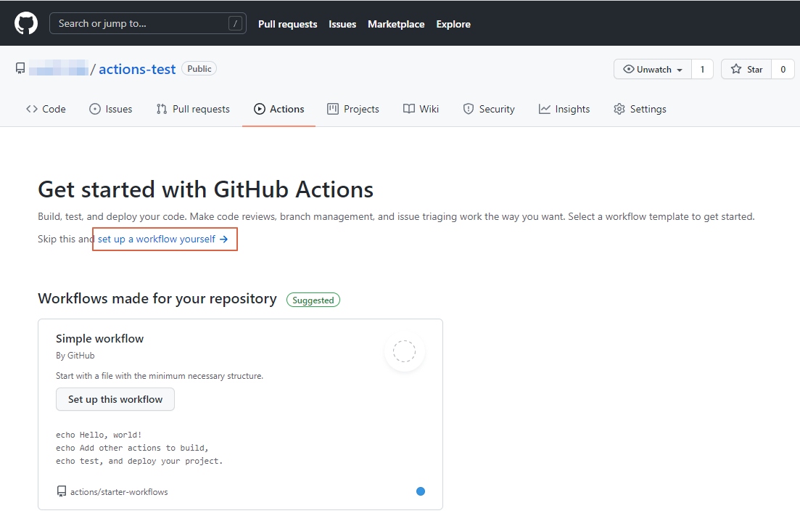The width and height of the screenshot is (800, 516).
Task: Click the 'Simple workflow' card title
Action: click(99, 338)
